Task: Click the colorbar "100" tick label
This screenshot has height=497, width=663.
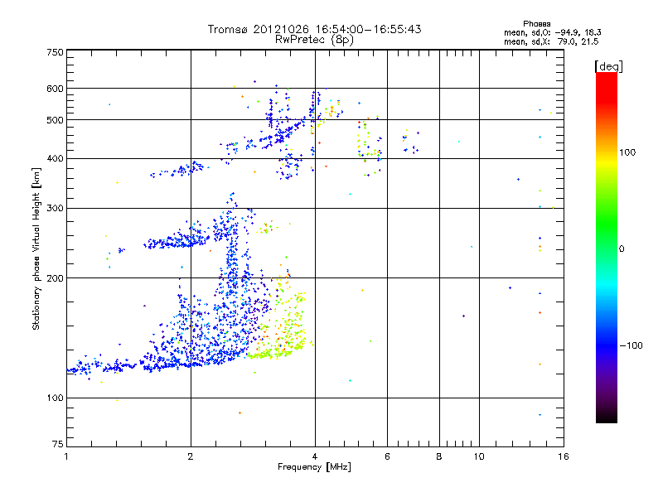Action: [x=627, y=152]
